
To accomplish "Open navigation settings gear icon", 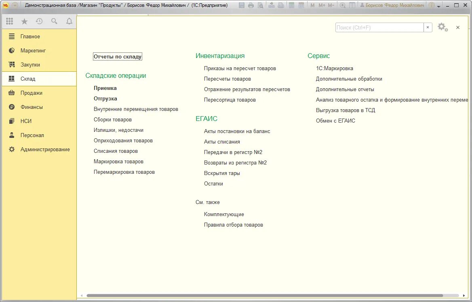I will coord(442,27).
